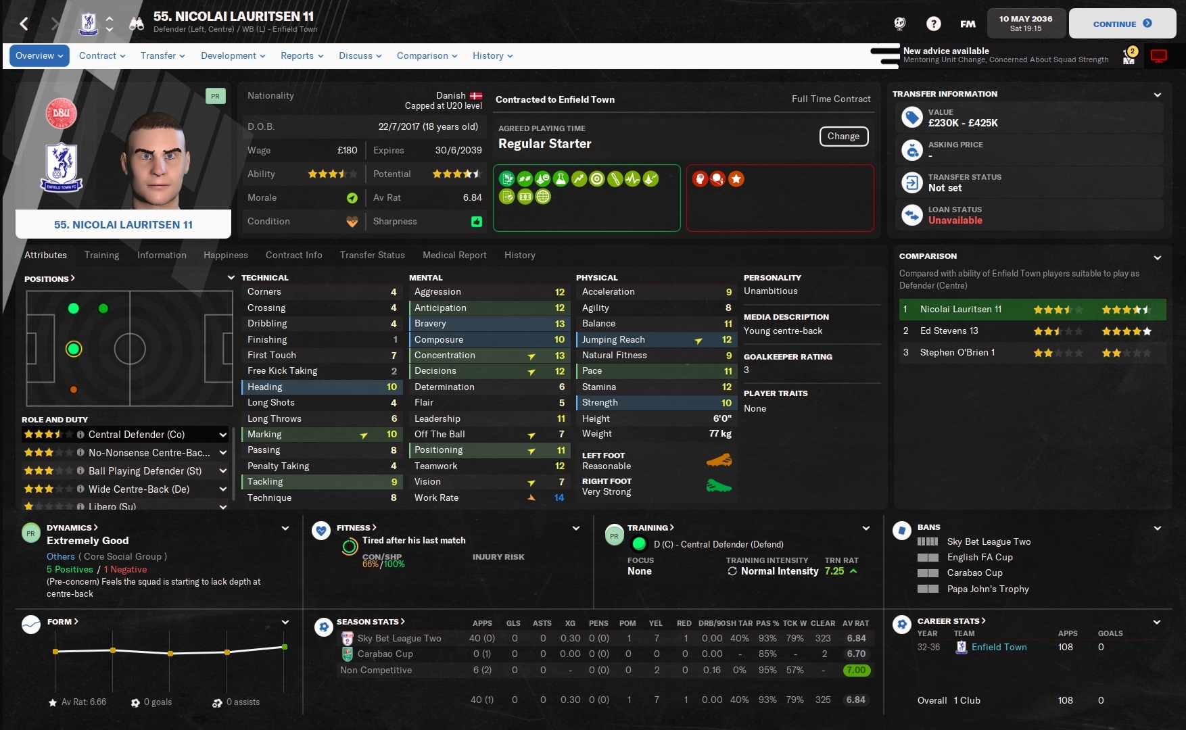This screenshot has height=730, width=1186.
Task: Switch to the Information tab
Action: point(162,255)
